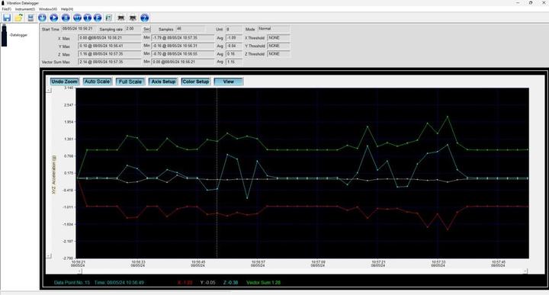
Task: Click the X Avg -1.09 field
Action: tap(233, 37)
